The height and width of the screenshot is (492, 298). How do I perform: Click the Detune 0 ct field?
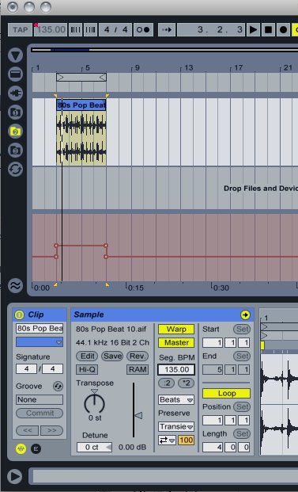click(94, 447)
